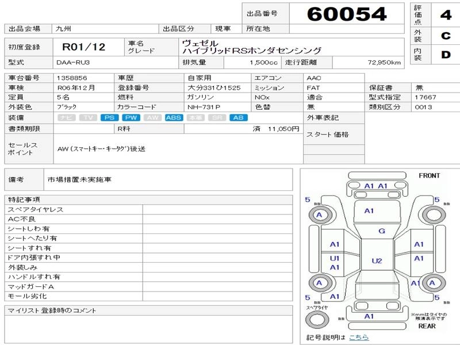Click the type designation number 17667
Viewport: 460px width, 345px height.
pos(425,97)
